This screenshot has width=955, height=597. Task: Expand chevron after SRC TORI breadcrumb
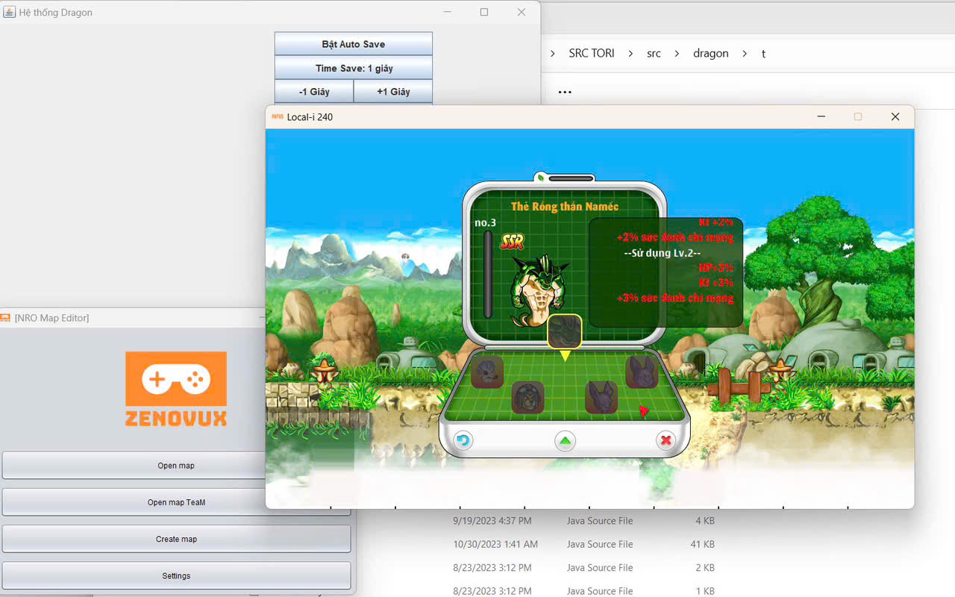tap(630, 54)
